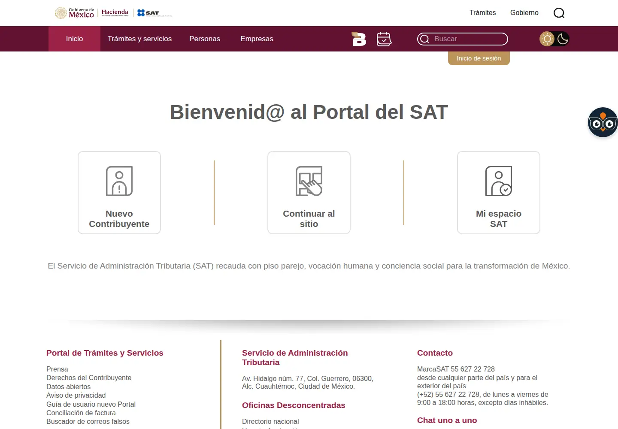This screenshot has height=429, width=618.
Task: Open the Aviso de privacidad link
Action: click(x=76, y=395)
